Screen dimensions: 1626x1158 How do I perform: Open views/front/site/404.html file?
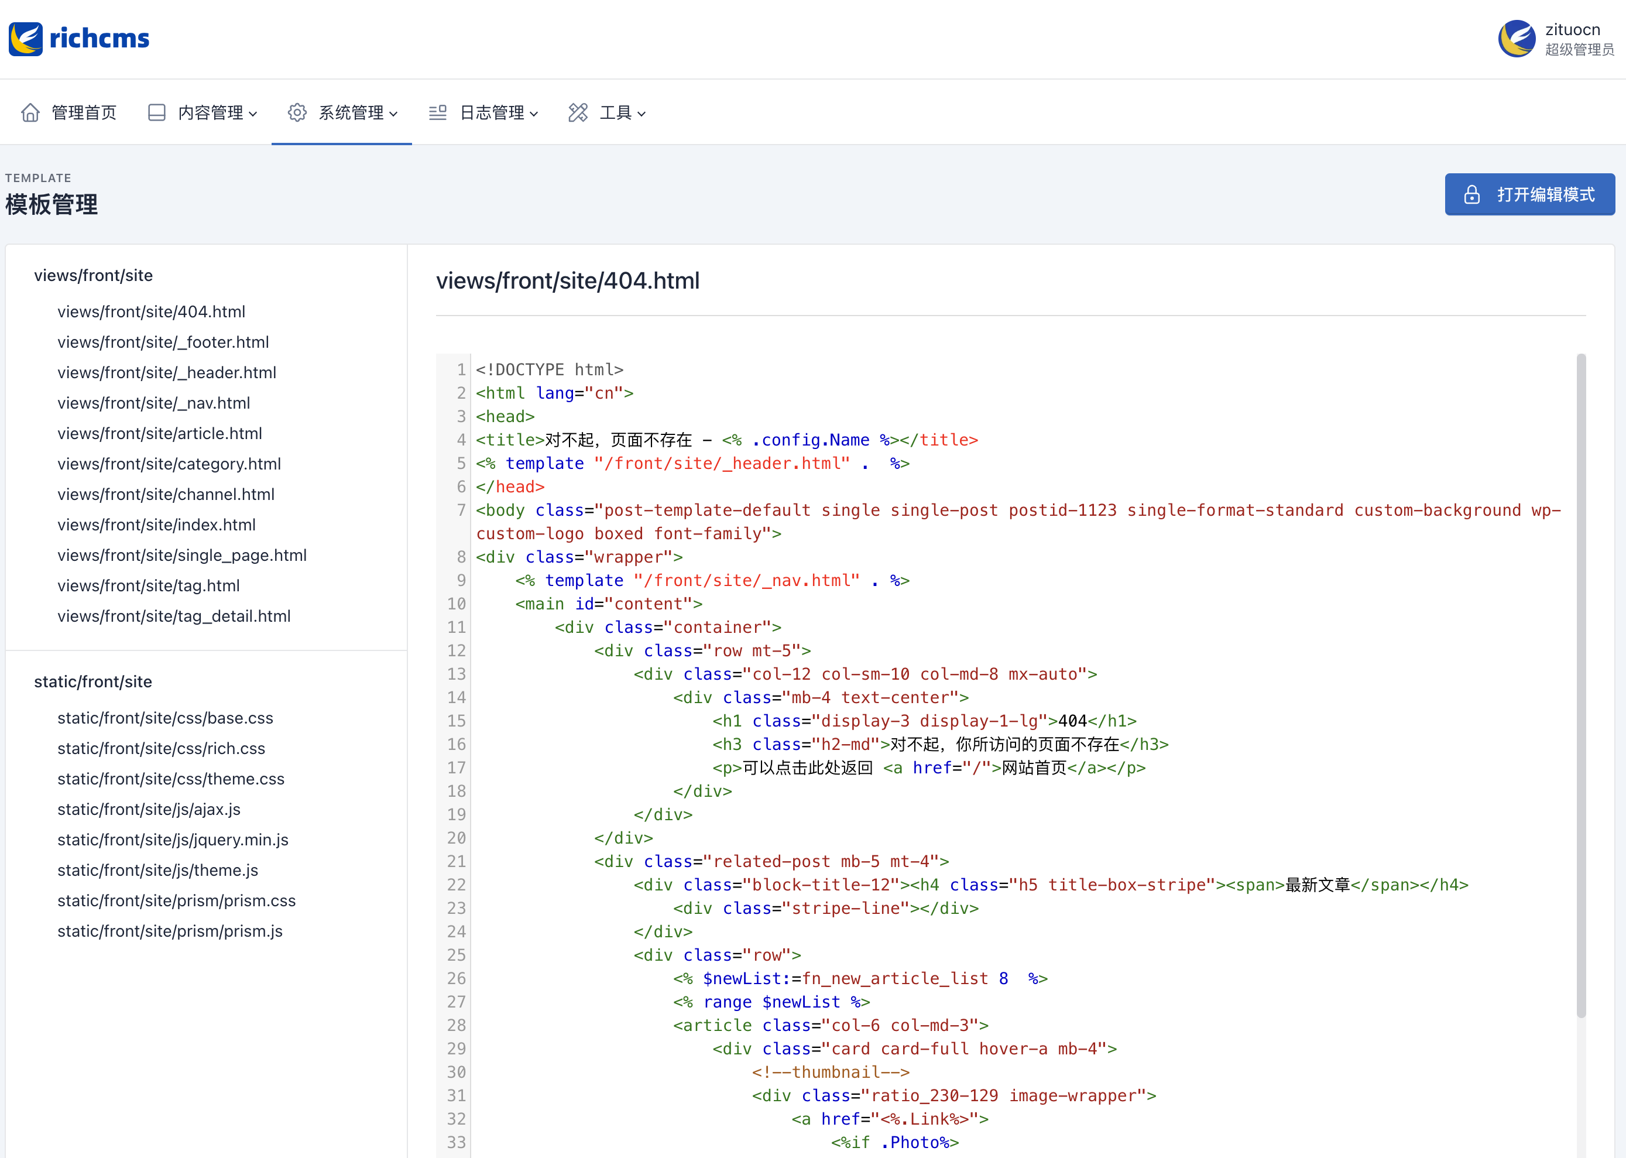[151, 311]
